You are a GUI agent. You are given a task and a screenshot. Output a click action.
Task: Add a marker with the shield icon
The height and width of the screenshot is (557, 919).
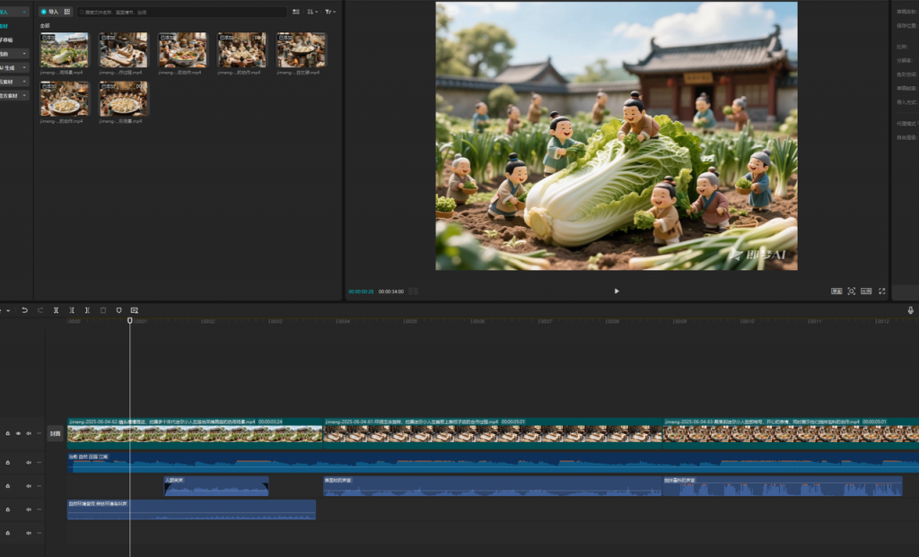119,310
